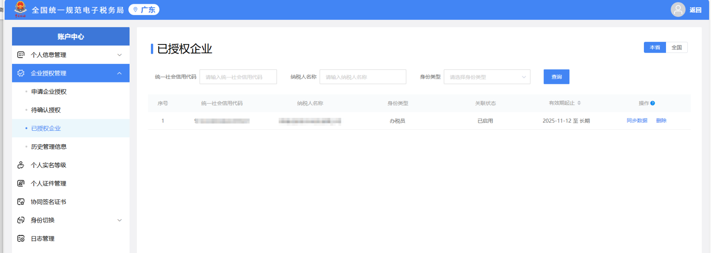Viewport: 711px width, 253px height.
Task: Focus the 纳税人名称 input field
Action: coord(362,77)
